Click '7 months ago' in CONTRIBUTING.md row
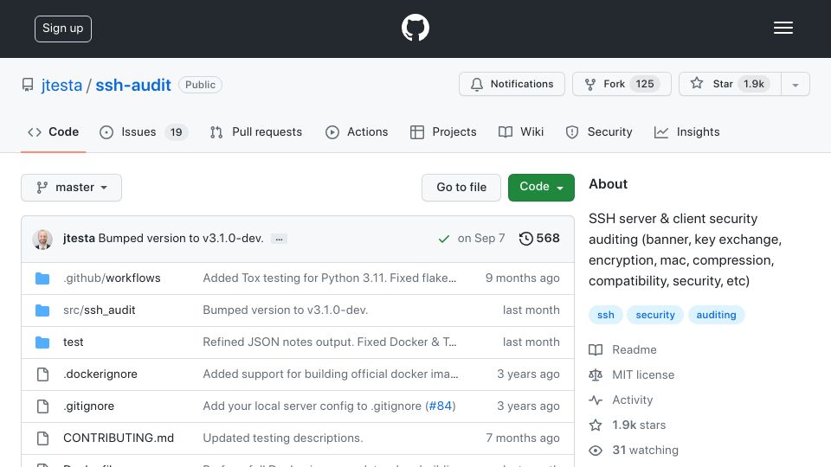The height and width of the screenshot is (467, 831). [x=522, y=438]
